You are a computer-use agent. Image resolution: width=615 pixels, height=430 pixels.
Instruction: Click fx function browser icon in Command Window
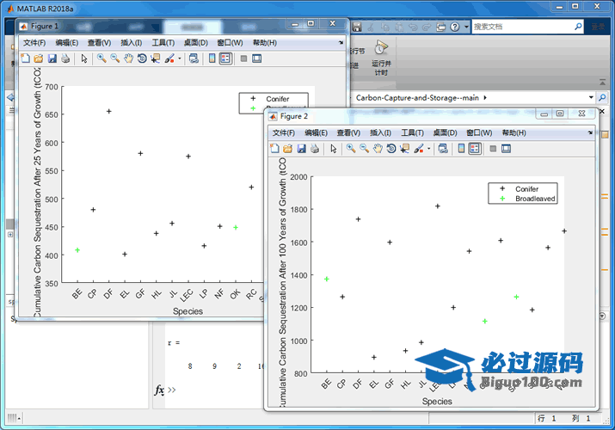point(159,390)
